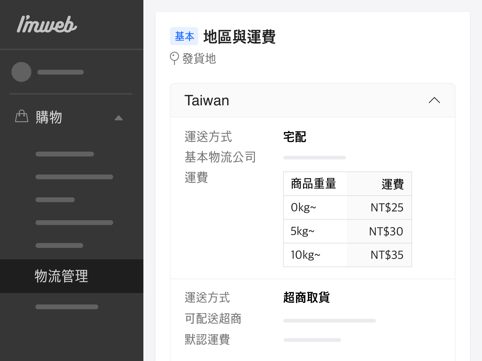The width and height of the screenshot is (482, 361).
Task: Toggle visibility of the Taiwan shipping section
Action: point(434,100)
